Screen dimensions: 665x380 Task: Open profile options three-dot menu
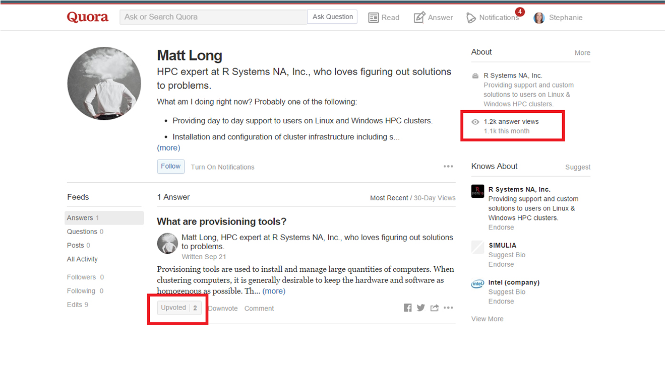448,167
